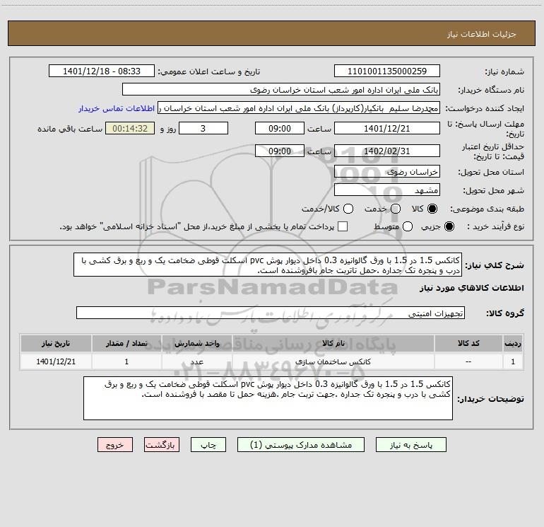
Task: Click the اطلاعات کالاهای مورد نیاز heading
Action: 472,288
